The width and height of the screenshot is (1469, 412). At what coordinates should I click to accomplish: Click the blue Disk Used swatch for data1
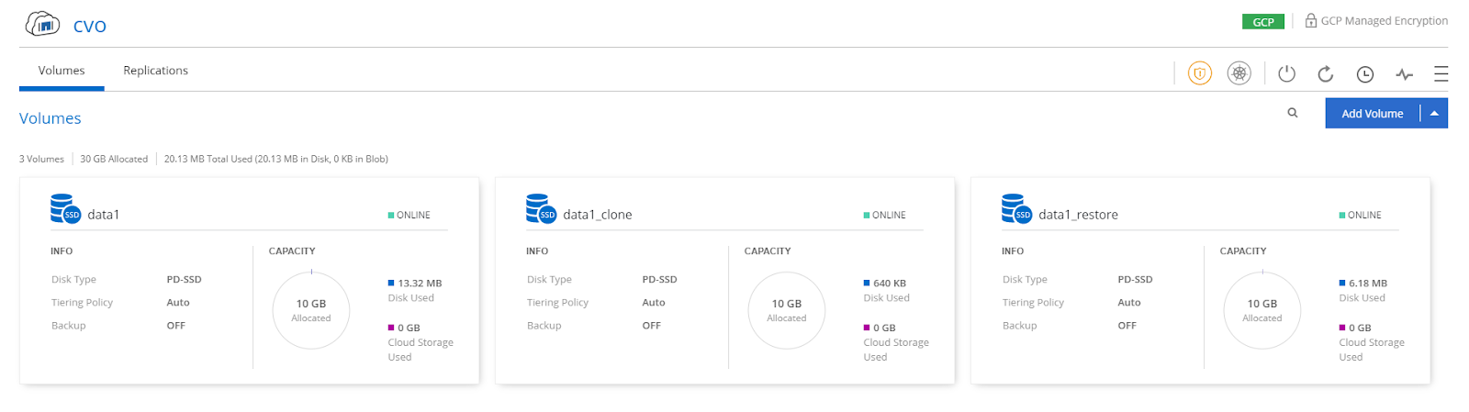click(x=391, y=284)
